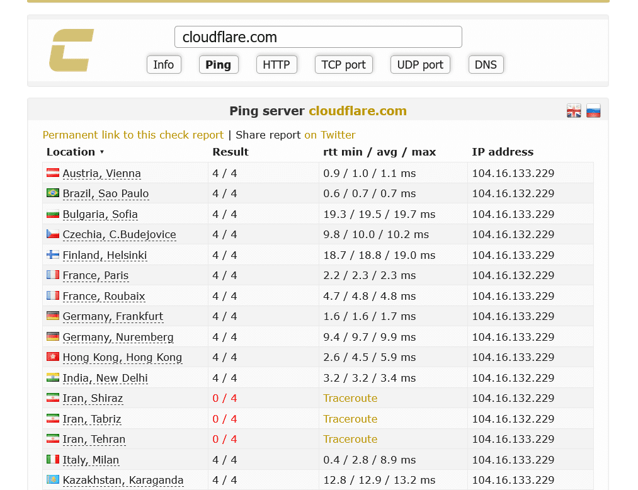
Task: Switch language with the UK flag
Action: (x=574, y=111)
